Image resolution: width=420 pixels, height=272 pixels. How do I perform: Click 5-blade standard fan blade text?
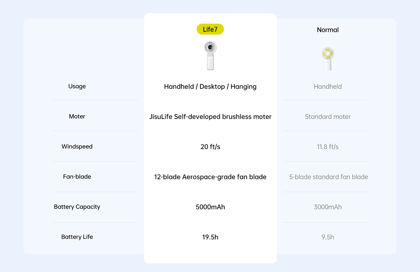[x=328, y=177]
